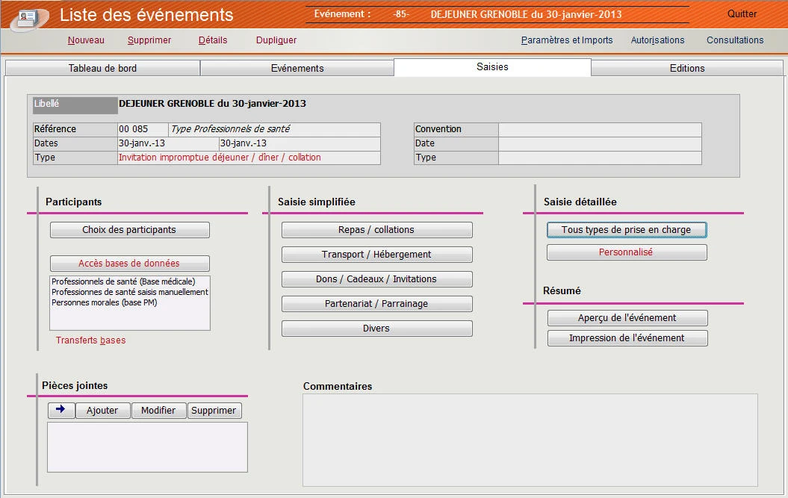Click the ID card app icon
Viewport: 788px width, 498px height.
(28, 18)
